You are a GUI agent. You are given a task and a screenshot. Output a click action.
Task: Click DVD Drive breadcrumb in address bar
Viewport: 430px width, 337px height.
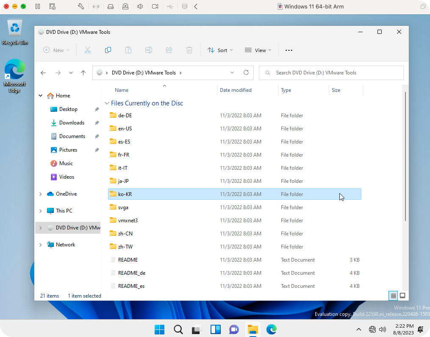[144, 73]
